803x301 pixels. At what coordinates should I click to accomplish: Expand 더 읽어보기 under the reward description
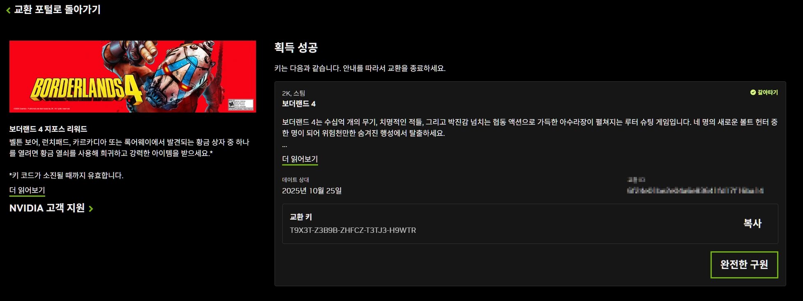pos(27,190)
